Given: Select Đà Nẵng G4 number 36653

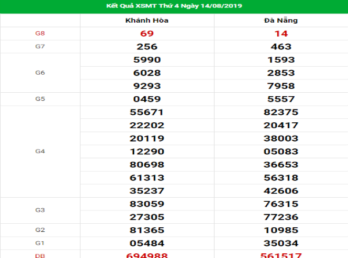Looking at the screenshot, I should (x=281, y=165).
